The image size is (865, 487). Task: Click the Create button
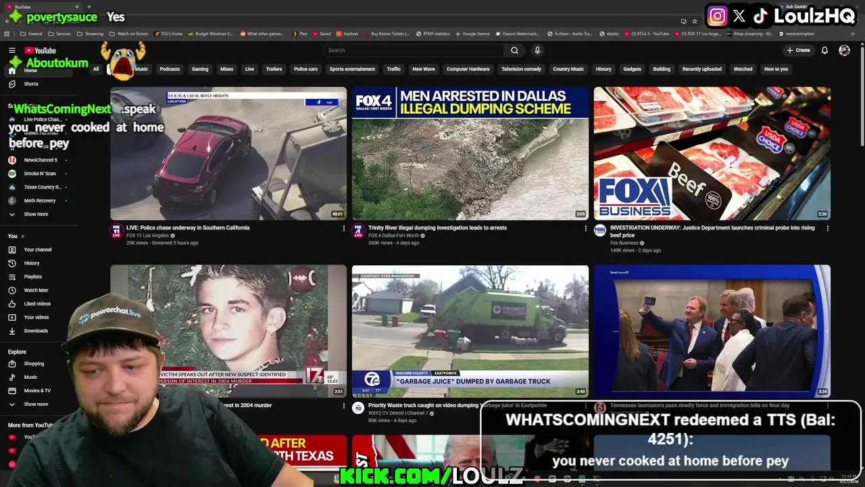(798, 50)
